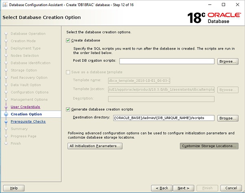Open the User Credentials step link
This screenshot has height=193, width=245.
(25, 107)
